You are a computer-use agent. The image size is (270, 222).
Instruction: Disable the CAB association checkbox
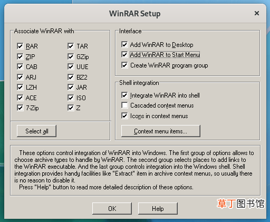pyautogui.click(x=20, y=66)
